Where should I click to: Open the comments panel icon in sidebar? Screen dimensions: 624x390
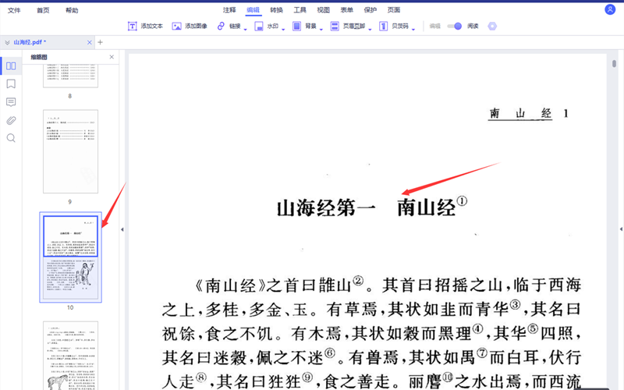tap(11, 102)
